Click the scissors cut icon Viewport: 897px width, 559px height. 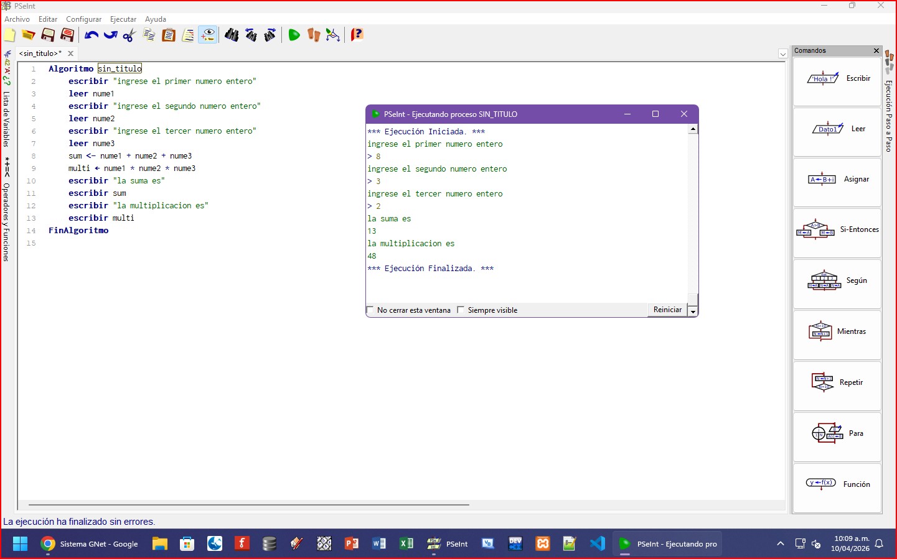129,35
